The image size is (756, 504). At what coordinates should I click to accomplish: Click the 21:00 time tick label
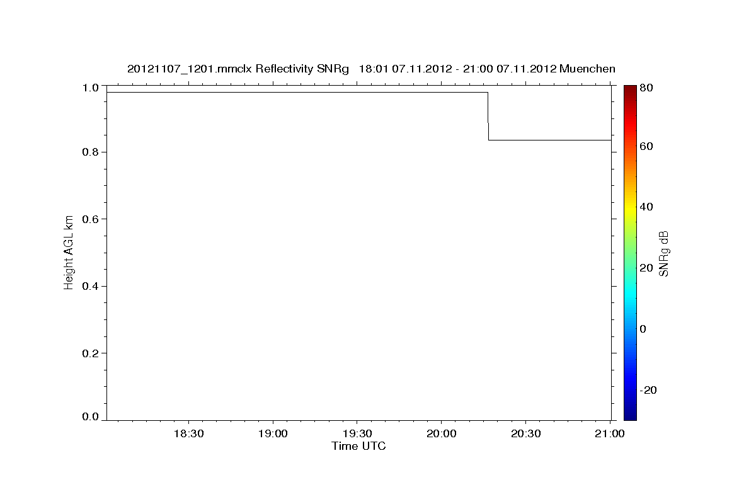click(x=609, y=434)
